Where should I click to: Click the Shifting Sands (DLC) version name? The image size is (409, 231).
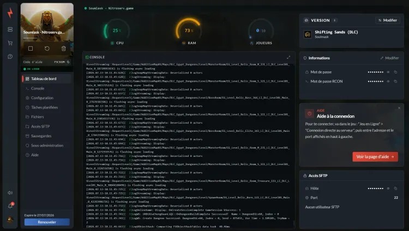pos(336,32)
